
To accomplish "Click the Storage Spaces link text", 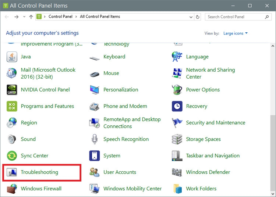I will 203,139.
